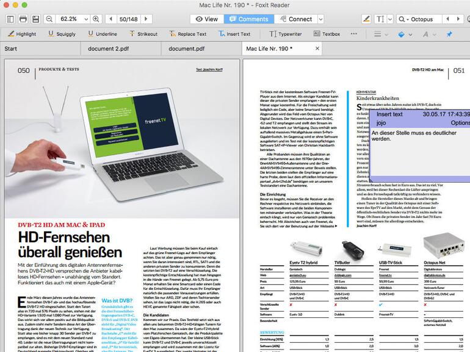Viewport: 470px width, 352px height.
Task: Switch to the View tab
Action: click(207, 19)
